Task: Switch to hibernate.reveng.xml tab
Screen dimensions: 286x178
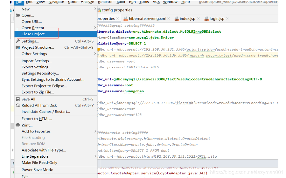Action: click(x=147, y=18)
